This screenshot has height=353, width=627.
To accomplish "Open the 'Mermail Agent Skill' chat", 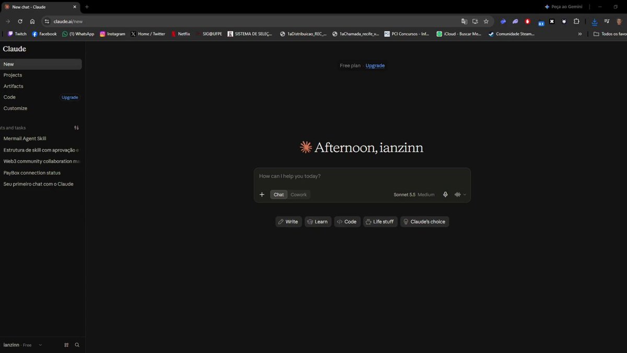I will point(41,139).
